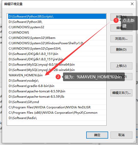
Task: Select the apache-tomcat-8.5.59\lib row
Action: click(57, 97)
